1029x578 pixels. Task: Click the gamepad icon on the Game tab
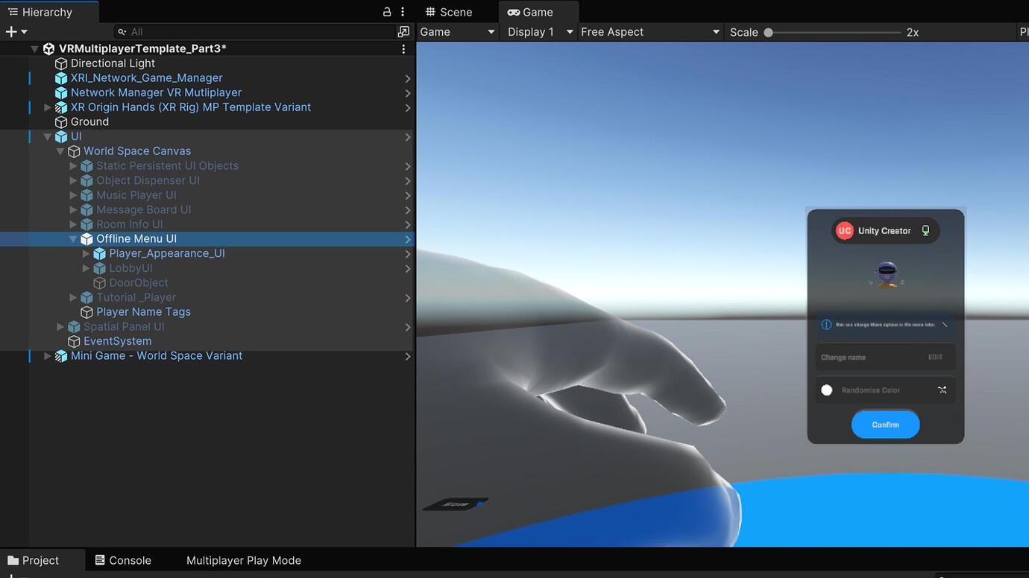click(513, 11)
